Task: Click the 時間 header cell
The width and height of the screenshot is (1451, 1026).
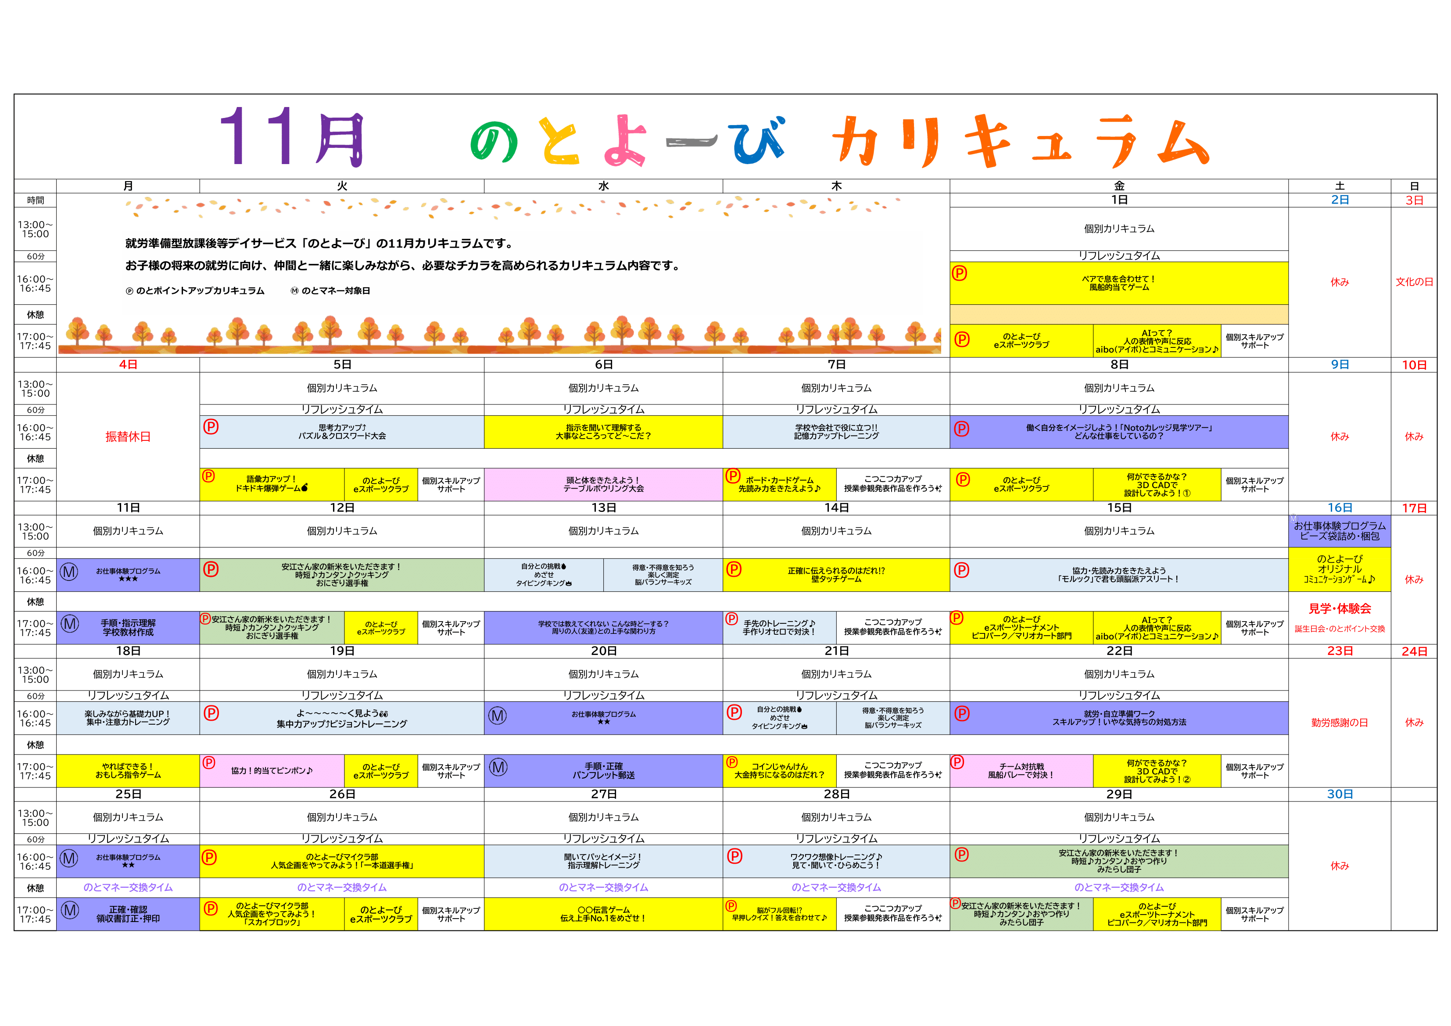Action: [x=36, y=200]
